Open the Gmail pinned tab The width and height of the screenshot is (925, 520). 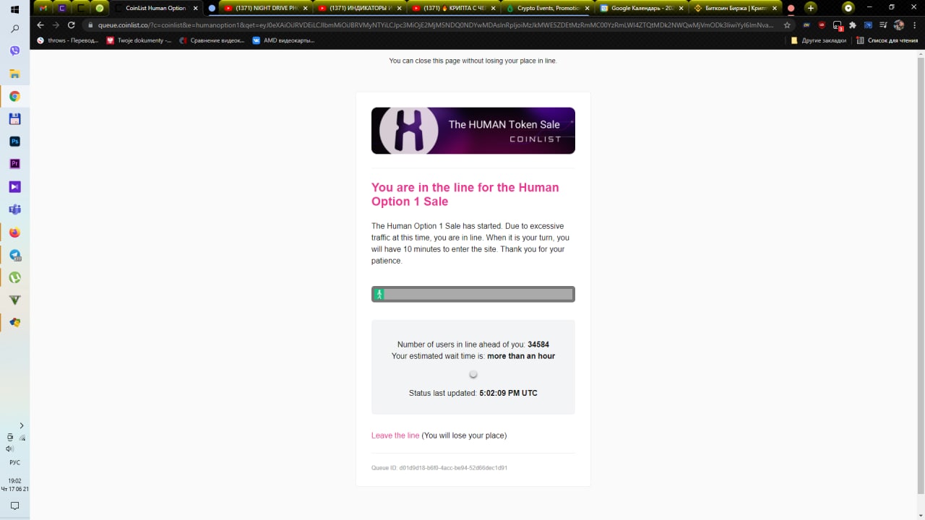tap(43, 8)
